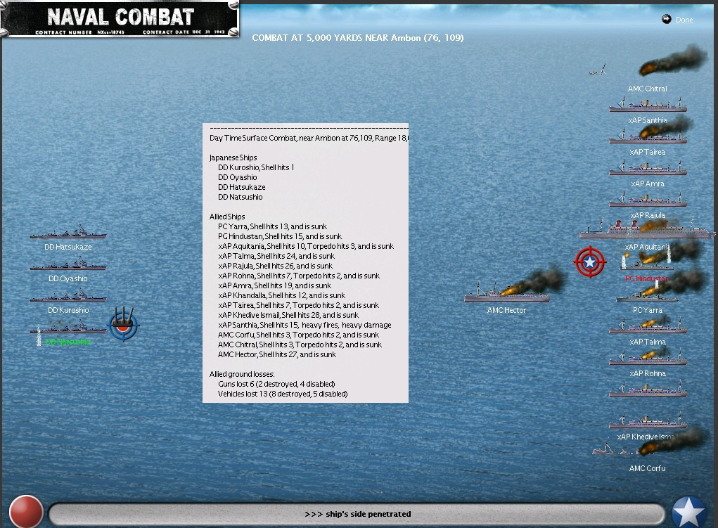Click the 'ship's side penetrated' message bar
This screenshot has width=718, height=528.
357,514
